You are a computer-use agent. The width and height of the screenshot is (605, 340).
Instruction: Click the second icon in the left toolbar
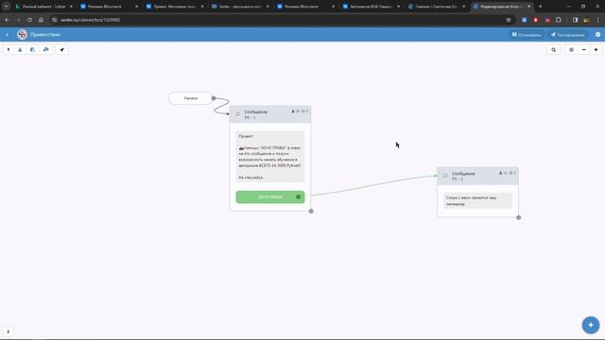click(20, 50)
